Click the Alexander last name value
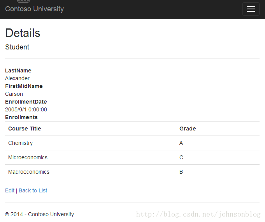Screen dimensions: 265x222 pyautogui.click(x=18, y=78)
